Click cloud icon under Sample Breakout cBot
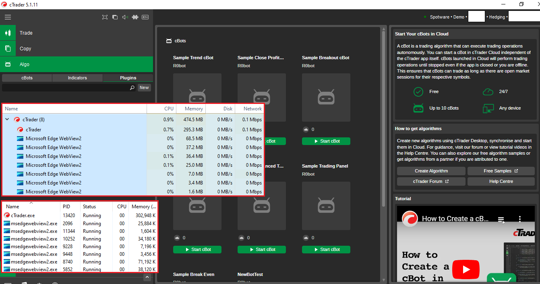Viewport: 540px width, 284px height. [306, 129]
